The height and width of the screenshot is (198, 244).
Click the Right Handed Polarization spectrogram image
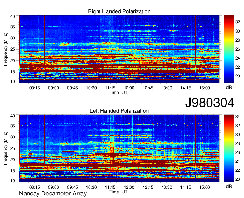[x=119, y=49]
